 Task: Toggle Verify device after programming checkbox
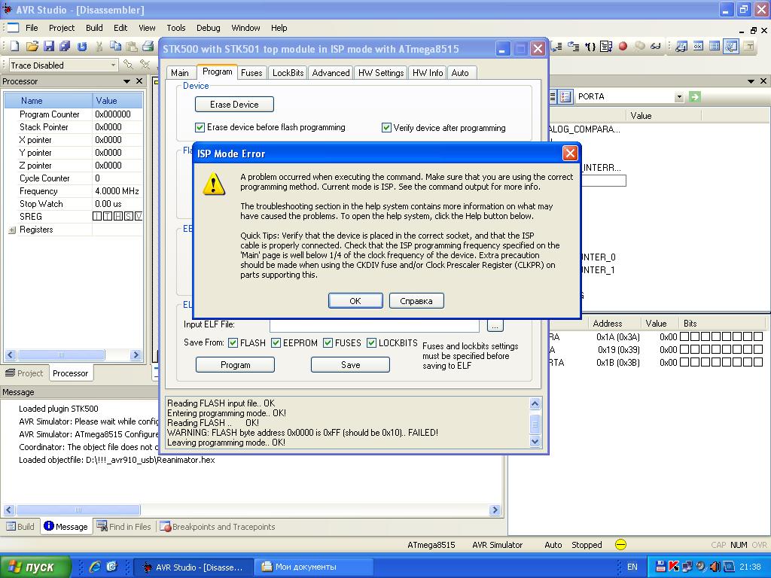coord(387,128)
